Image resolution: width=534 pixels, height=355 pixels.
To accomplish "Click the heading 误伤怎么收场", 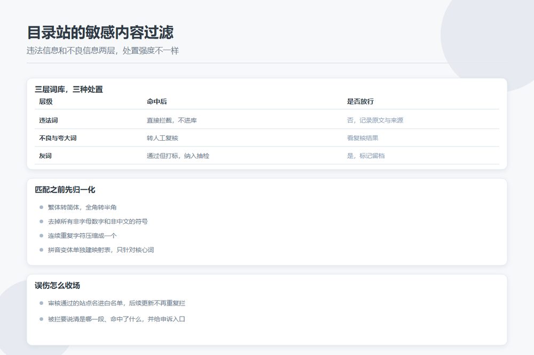I will click(x=58, y=285).
